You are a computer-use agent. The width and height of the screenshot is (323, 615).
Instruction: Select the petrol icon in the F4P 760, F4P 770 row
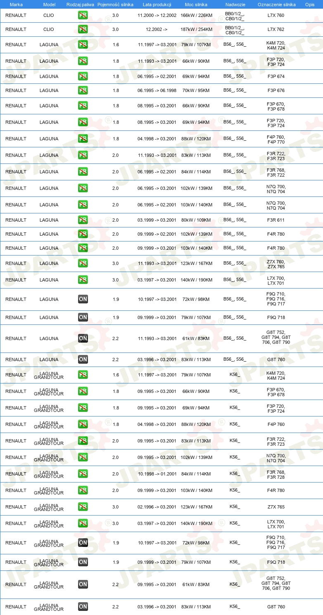coord(83,139)
